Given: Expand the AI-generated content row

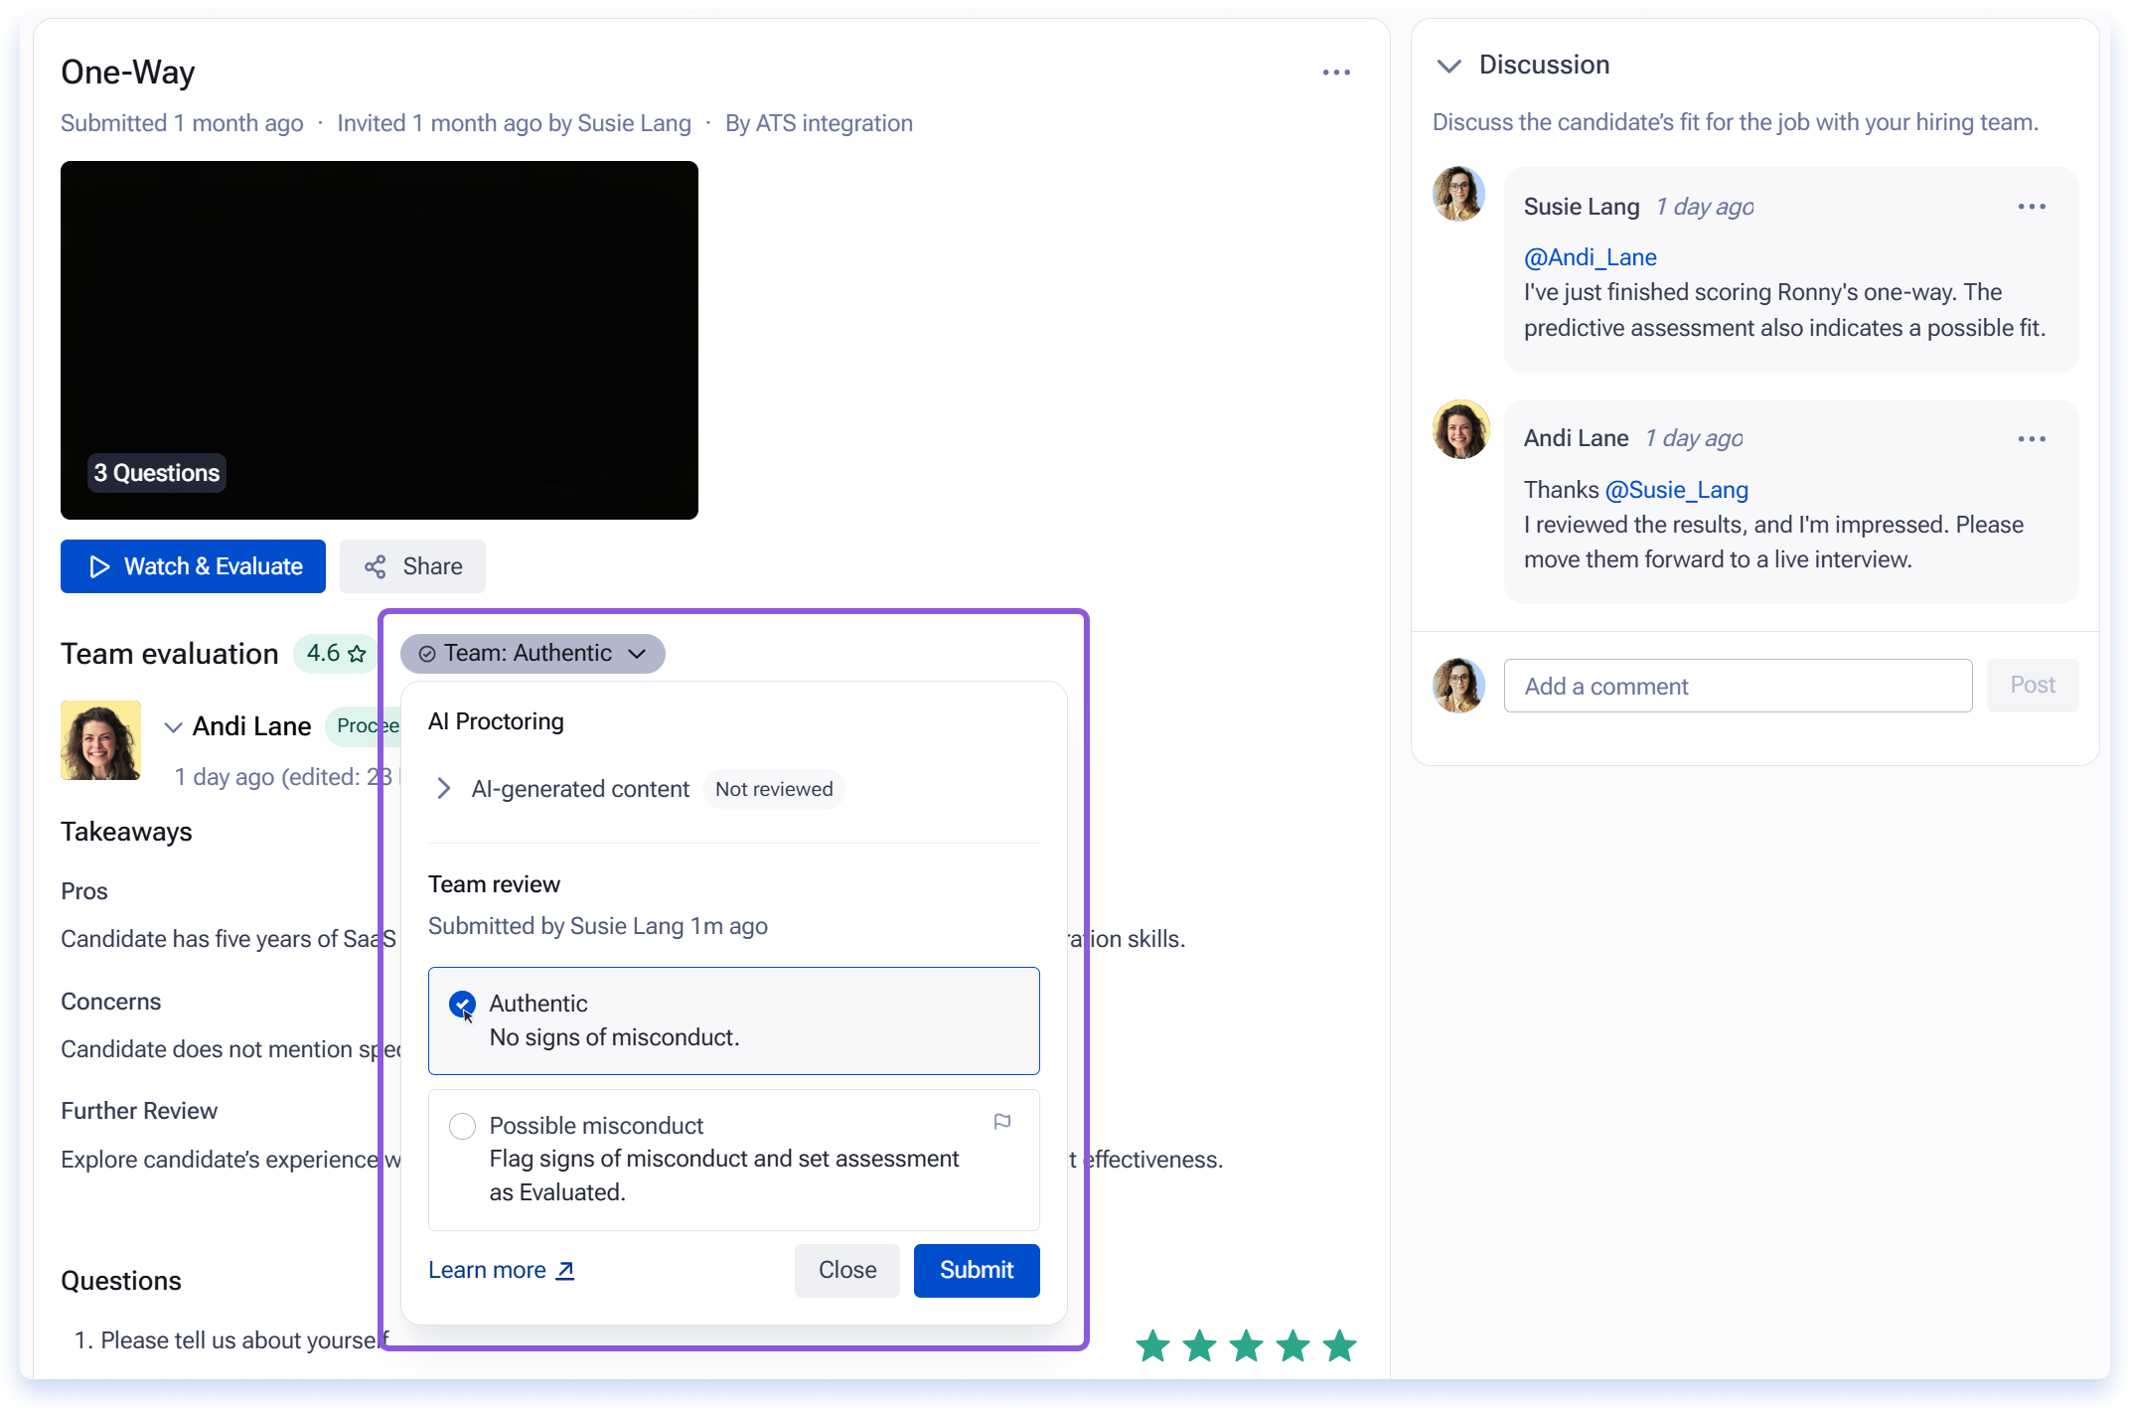Looking at the screenshot, I should 444,789.
